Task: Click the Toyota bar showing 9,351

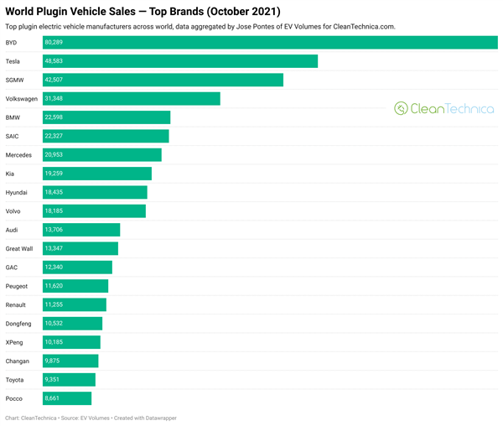Action: [69, 380]
